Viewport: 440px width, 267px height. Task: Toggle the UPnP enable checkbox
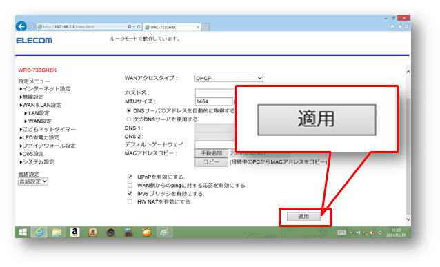130,177
